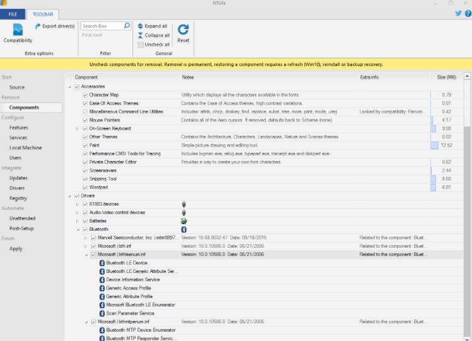Click the Collapse all icon
The image size is (472, 341).
(x=140, y=35)
